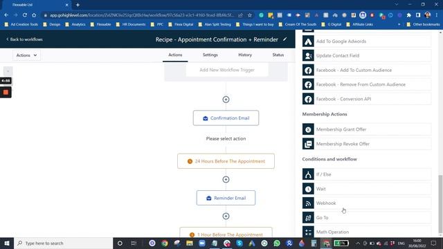This screenshot has width=443, height=249.
Task: Open the Windows Start menu
Action: (x=6, y=243)
